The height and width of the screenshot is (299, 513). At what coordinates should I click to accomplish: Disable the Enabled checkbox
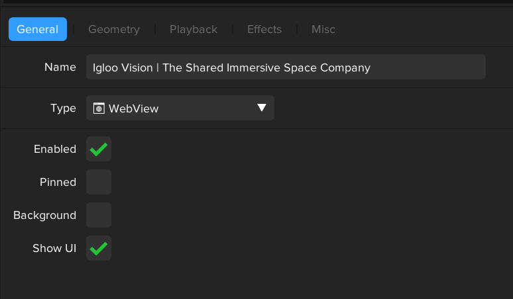pos(99,149)
